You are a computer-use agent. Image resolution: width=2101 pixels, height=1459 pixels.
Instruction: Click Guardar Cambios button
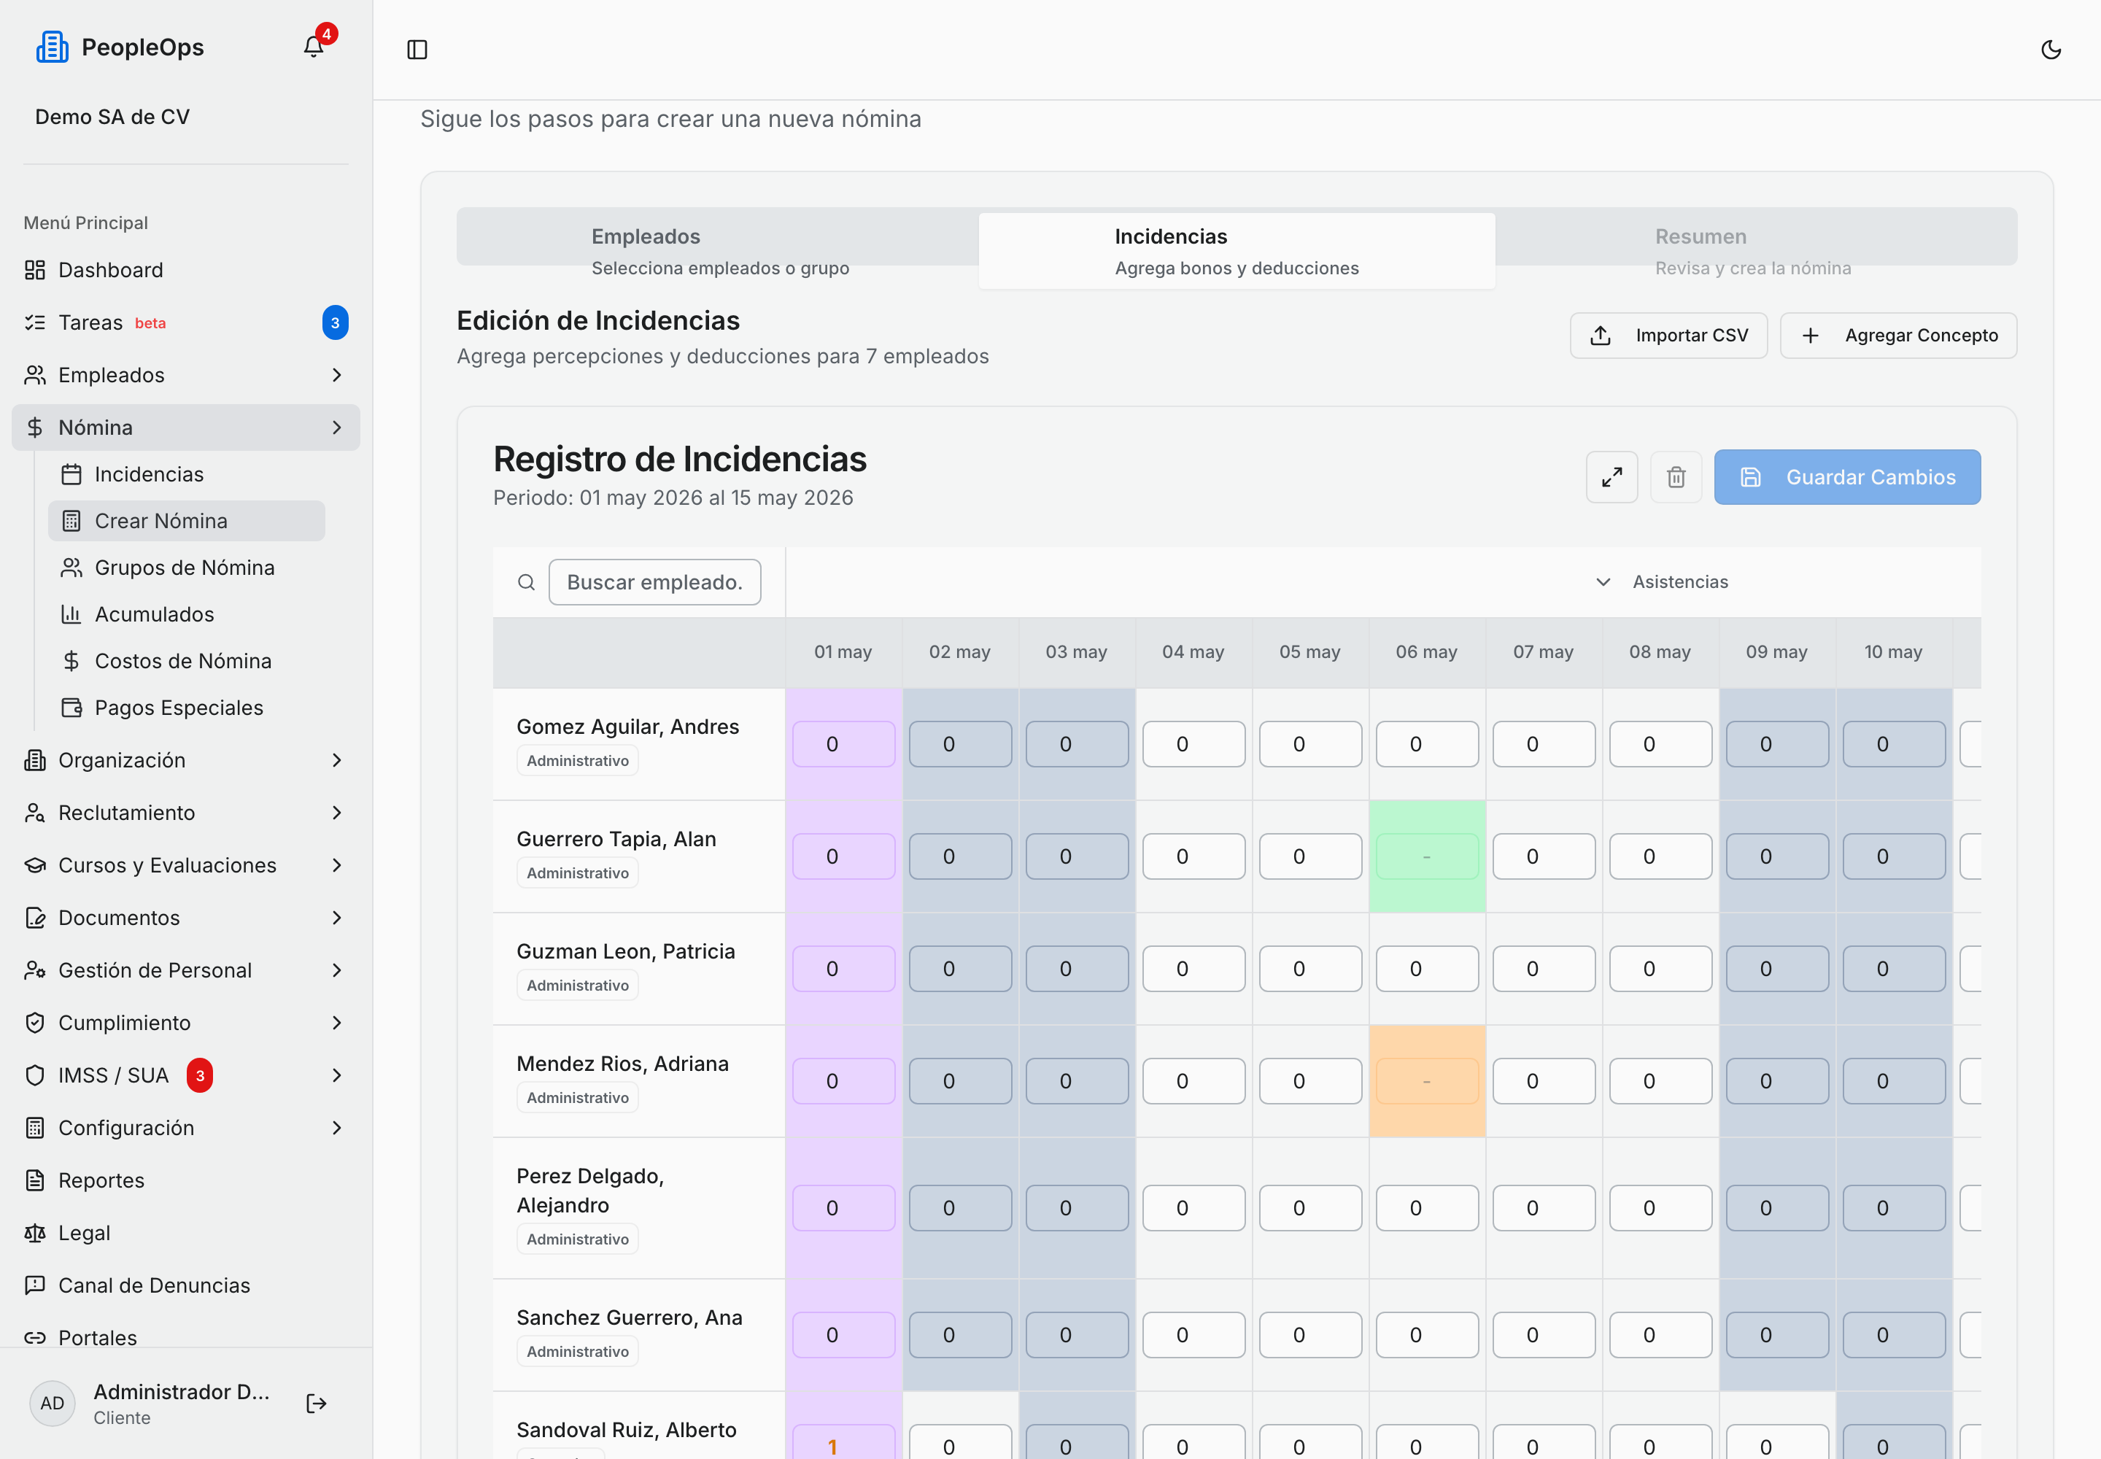tap(1847, 476)
